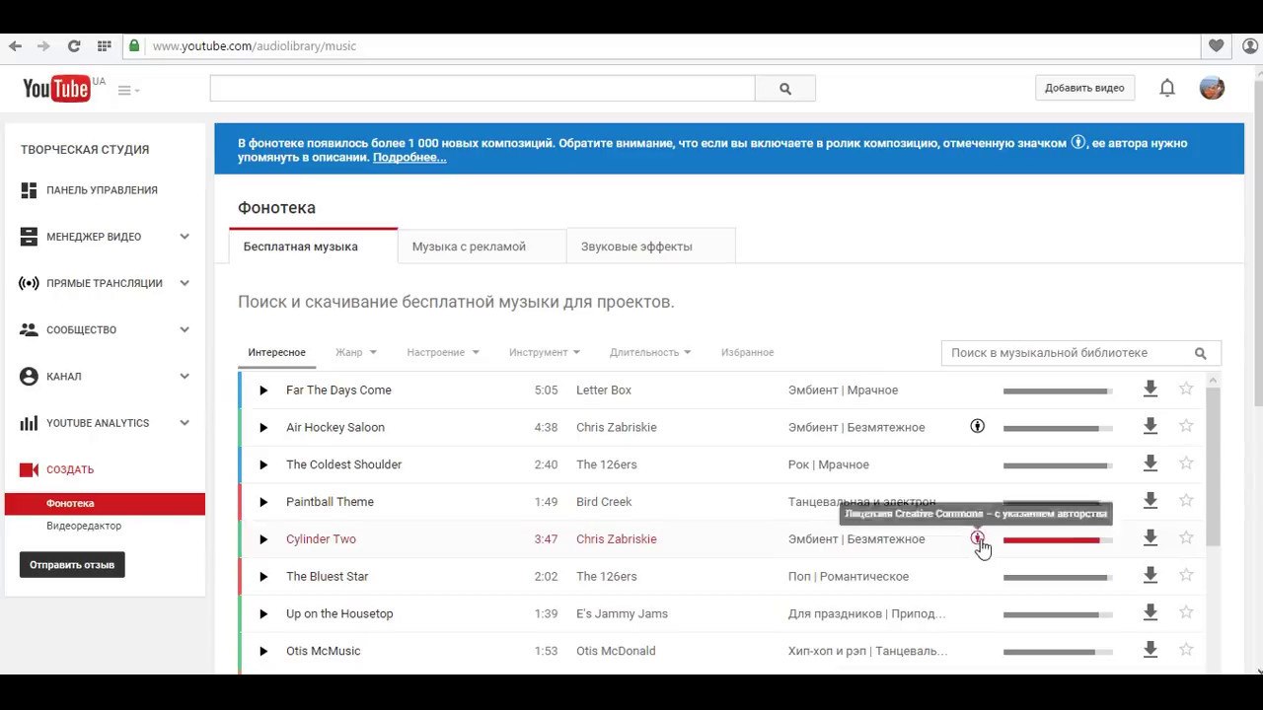This screenshot has width=1263, height=710.
Task: Open the user account avatar
Action: click(x=1212, y=88)
